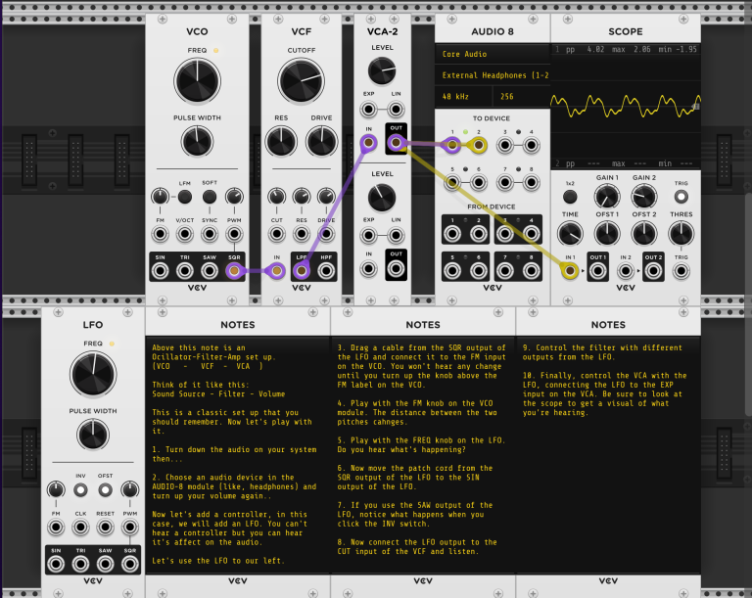Image resolution: width=752 pixels, height=598 pixels.
Task: Click Audio 8 To Device input 3
Action: pyautogui.click(x=505, y=145)
